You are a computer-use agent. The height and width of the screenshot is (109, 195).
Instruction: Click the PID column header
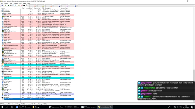point(43,8)
